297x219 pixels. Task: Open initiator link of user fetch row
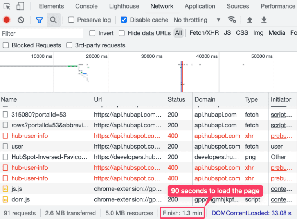coord(277,147)
